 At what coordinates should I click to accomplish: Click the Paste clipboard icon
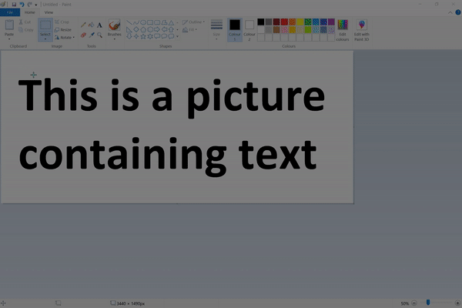[x=9, y=25]
